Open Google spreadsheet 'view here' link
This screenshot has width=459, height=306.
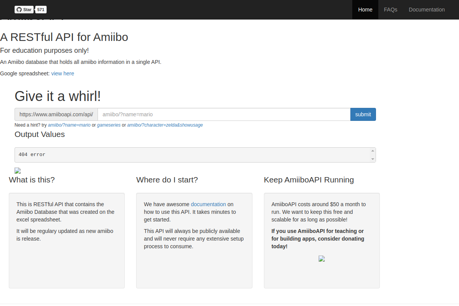pyautogui.click(x=63, y=73)
